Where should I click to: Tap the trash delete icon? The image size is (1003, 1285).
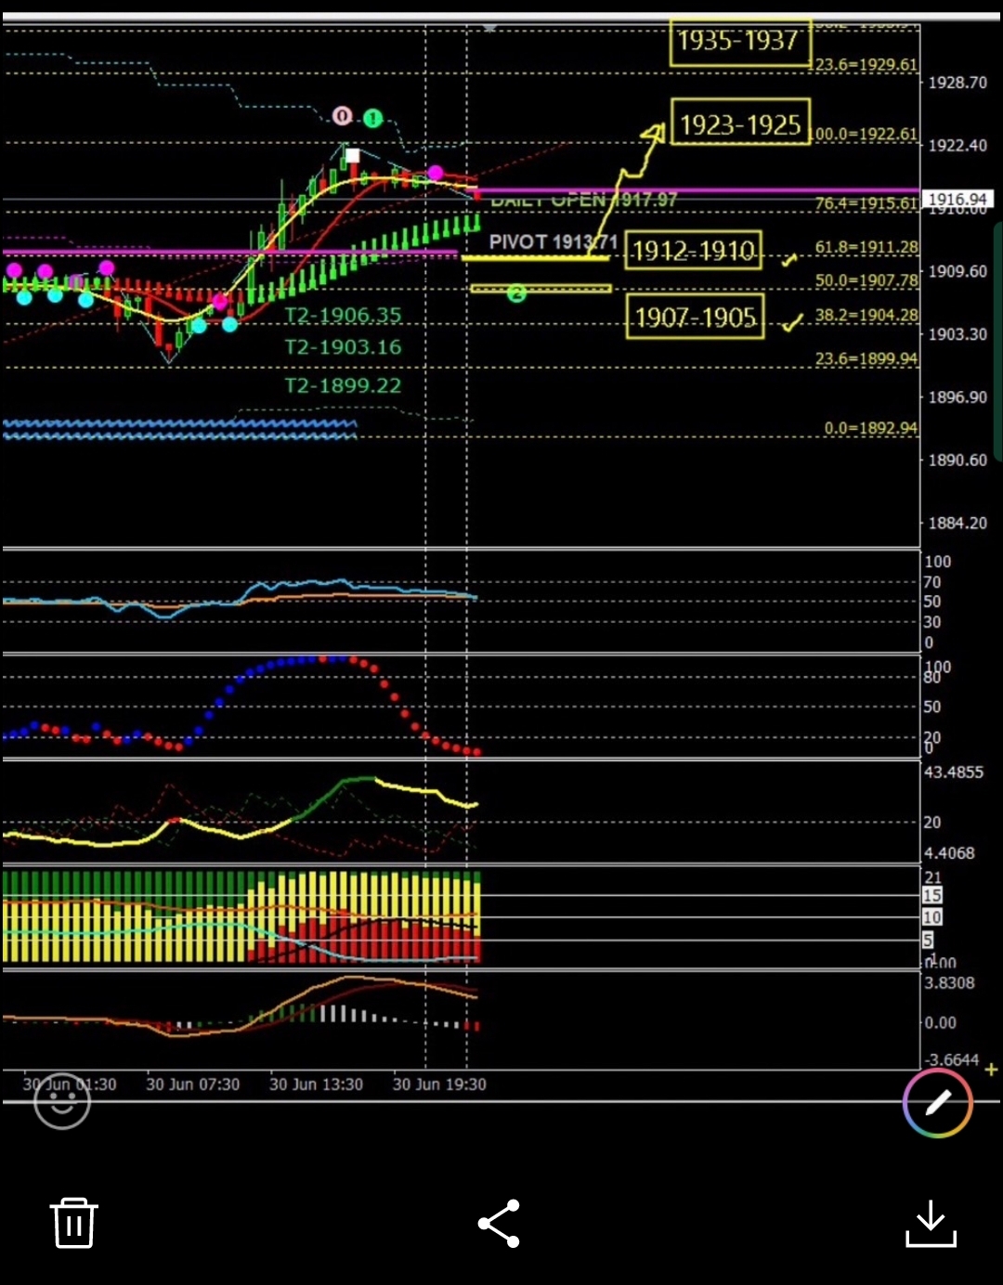(x=74, y=1223)
